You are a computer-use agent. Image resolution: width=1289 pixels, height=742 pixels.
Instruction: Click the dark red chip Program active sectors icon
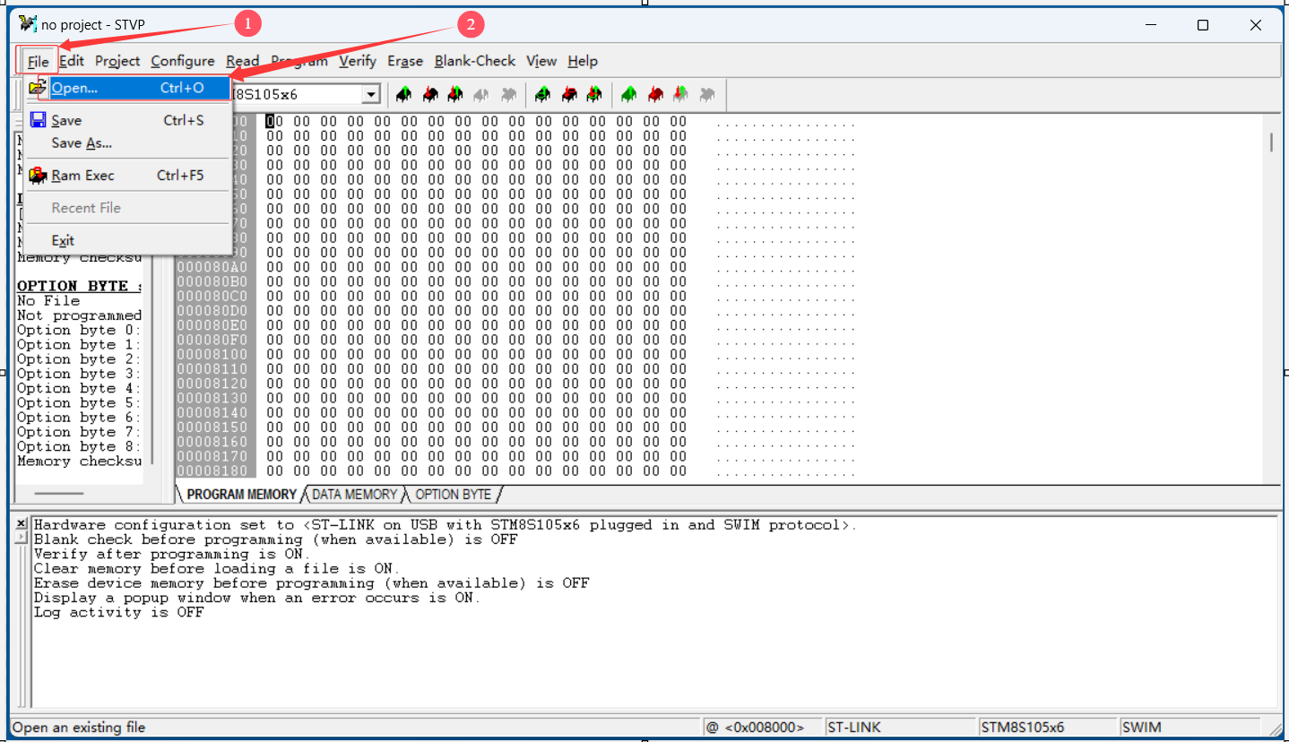point(655,94)
